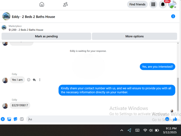Open the touch keyboard tray icon
This screenshot has width=181, height=136.
click(x=137, y=130)
